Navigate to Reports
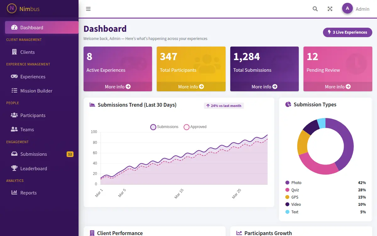This screenshot has width=377, height=236. [42, 193]
